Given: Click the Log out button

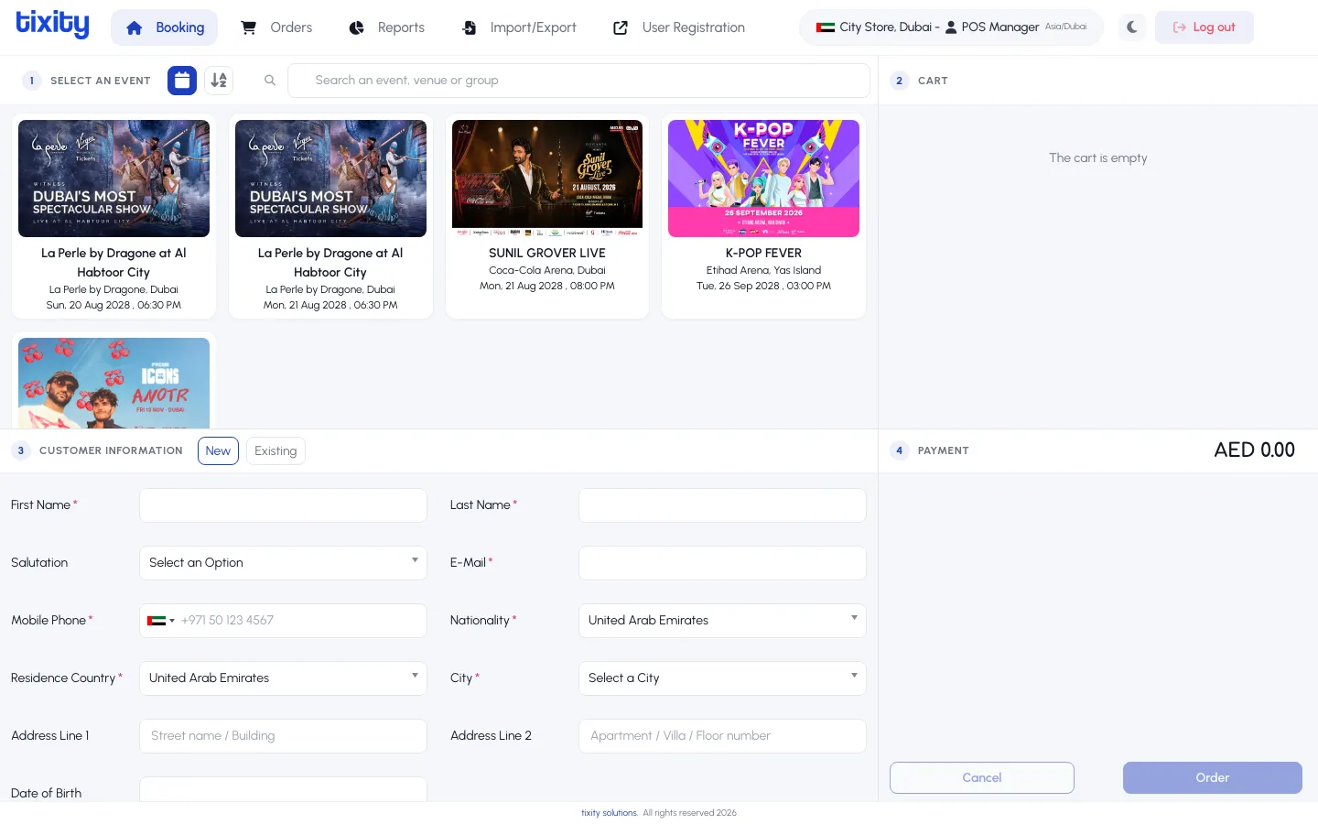Looking at the screenshot, I should coord(1205,27).
